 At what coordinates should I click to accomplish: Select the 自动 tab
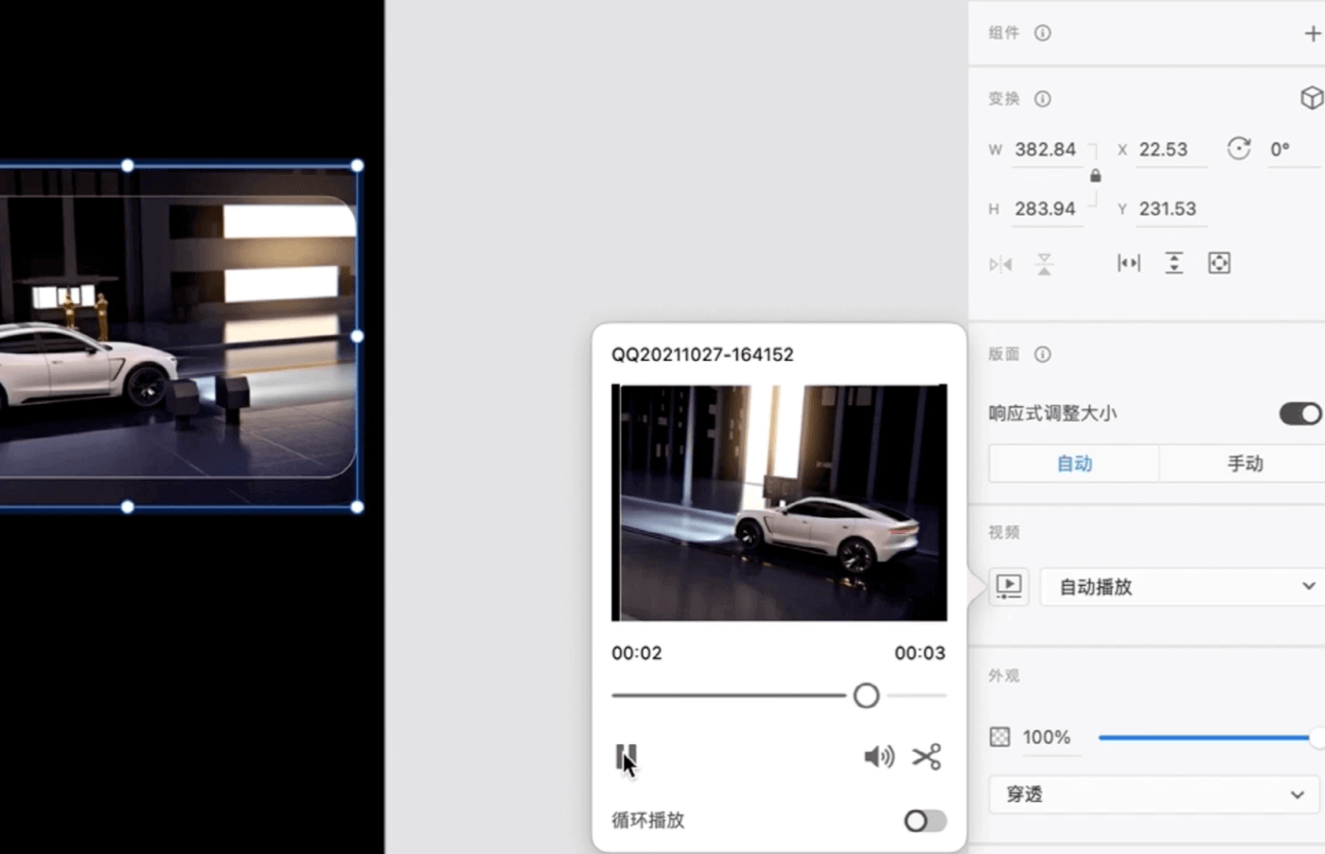pos(1074,464)
